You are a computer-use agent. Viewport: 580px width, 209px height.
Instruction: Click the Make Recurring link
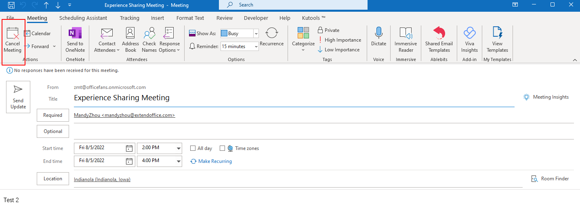[x=214, y=161]
